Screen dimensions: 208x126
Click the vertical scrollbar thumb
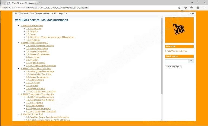(162, 56)
